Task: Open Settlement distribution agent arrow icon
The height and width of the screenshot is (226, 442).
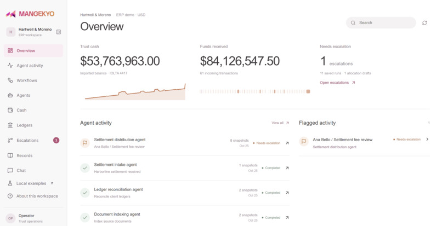Action: tap(287, 143)
